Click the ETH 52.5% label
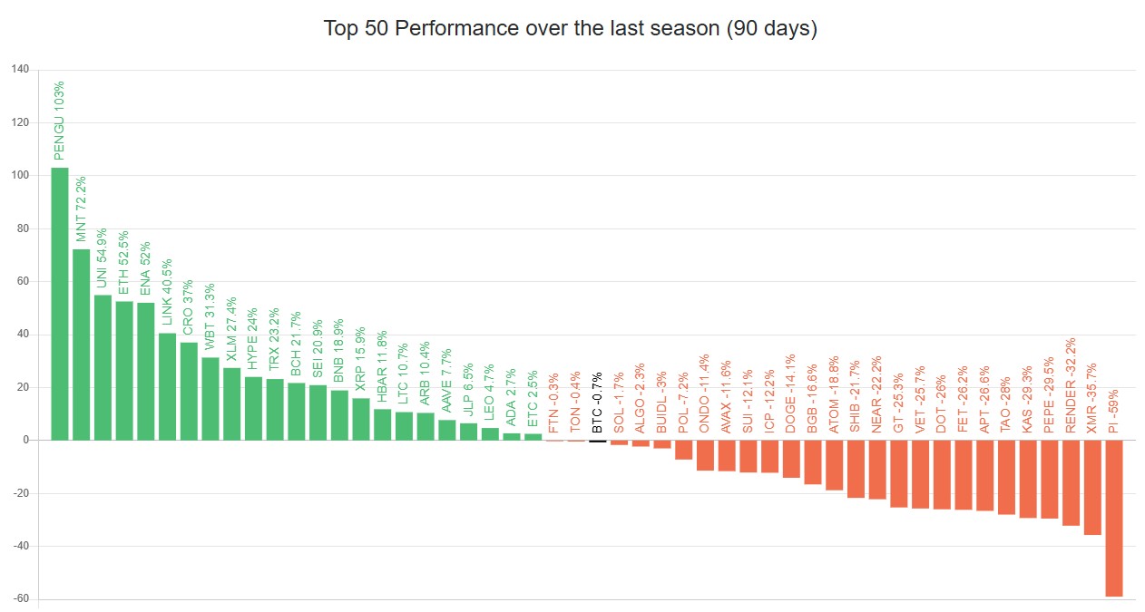Image resolution: width=1145 pixels, height=612 pixels. (124, 260)
